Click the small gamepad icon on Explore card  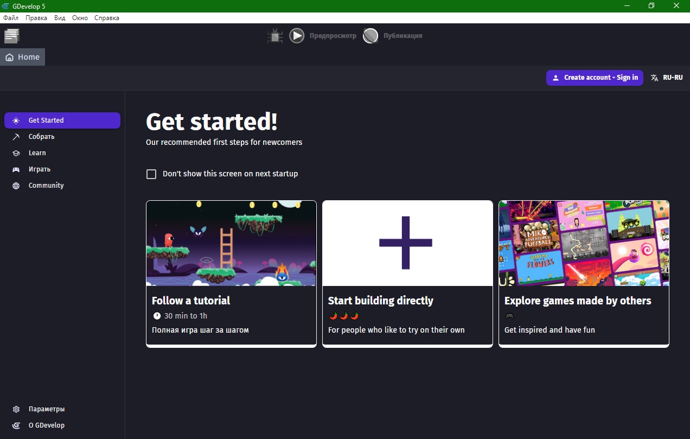(509, 316)
